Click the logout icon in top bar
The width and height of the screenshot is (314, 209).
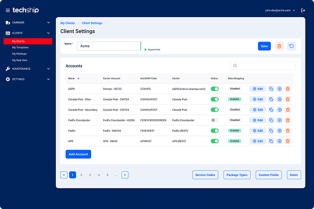[303, 11]
